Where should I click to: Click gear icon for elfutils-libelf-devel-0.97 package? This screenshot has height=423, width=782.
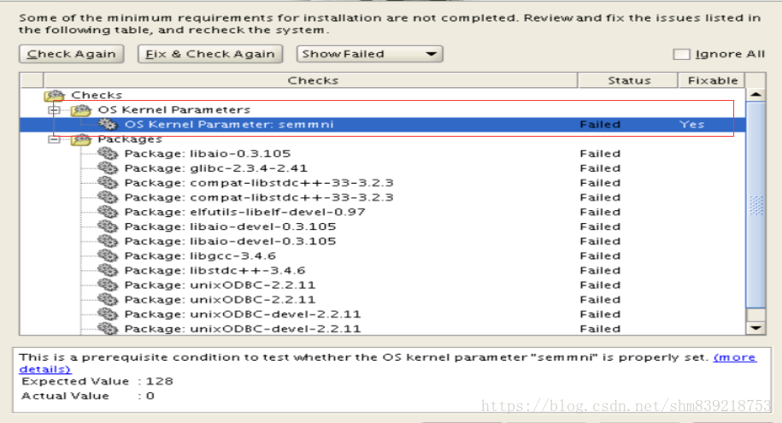(x=109, y=212)
